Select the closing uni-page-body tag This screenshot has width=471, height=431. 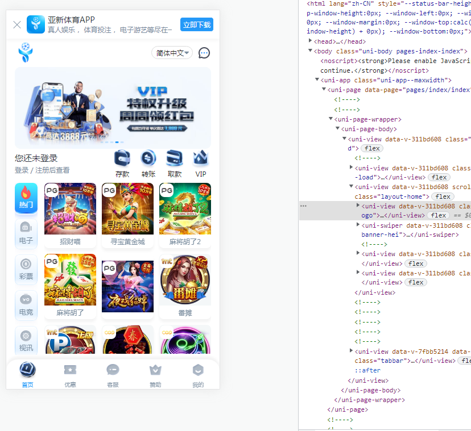(x=371, y=390)
